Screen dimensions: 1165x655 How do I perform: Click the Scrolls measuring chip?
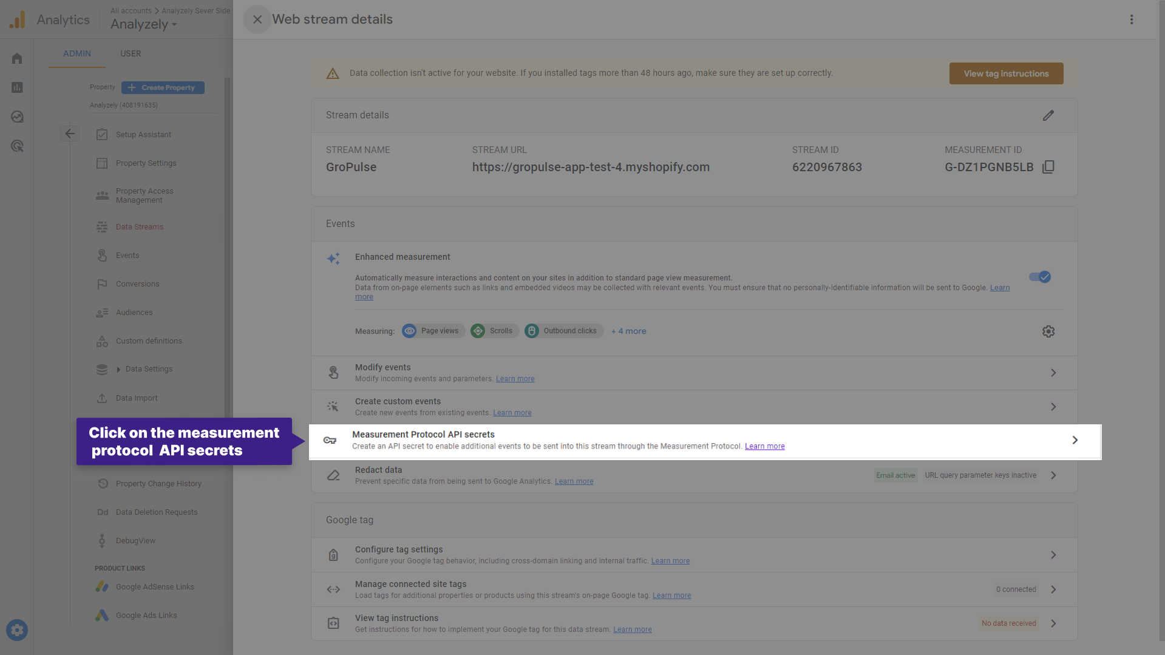click(494, 331)
